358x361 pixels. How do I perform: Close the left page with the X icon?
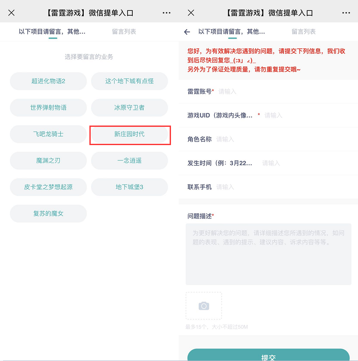12,13
